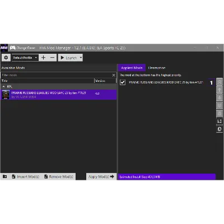Click the Apply Mod(s) button
Screen dimensions: 224x224
101,176
